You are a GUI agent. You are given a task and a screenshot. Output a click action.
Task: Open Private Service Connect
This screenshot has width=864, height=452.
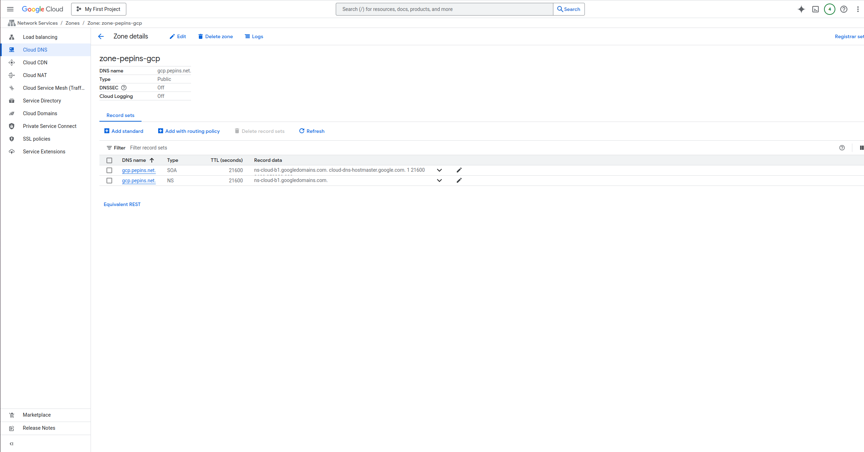(50, 126)
